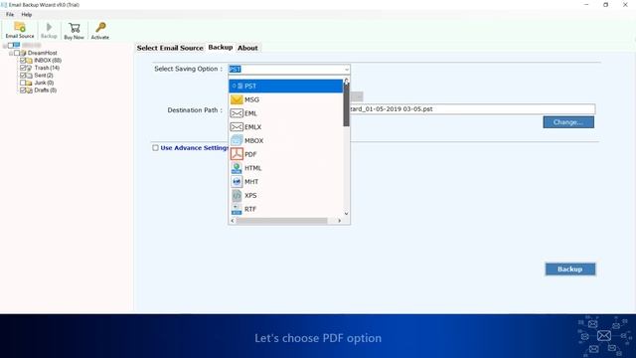Switch to Select Email Source tab

click(x=170, y=48)
